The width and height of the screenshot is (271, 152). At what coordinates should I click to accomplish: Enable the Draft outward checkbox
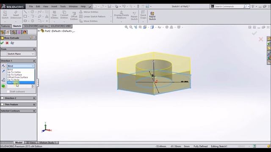coord(8,92)
